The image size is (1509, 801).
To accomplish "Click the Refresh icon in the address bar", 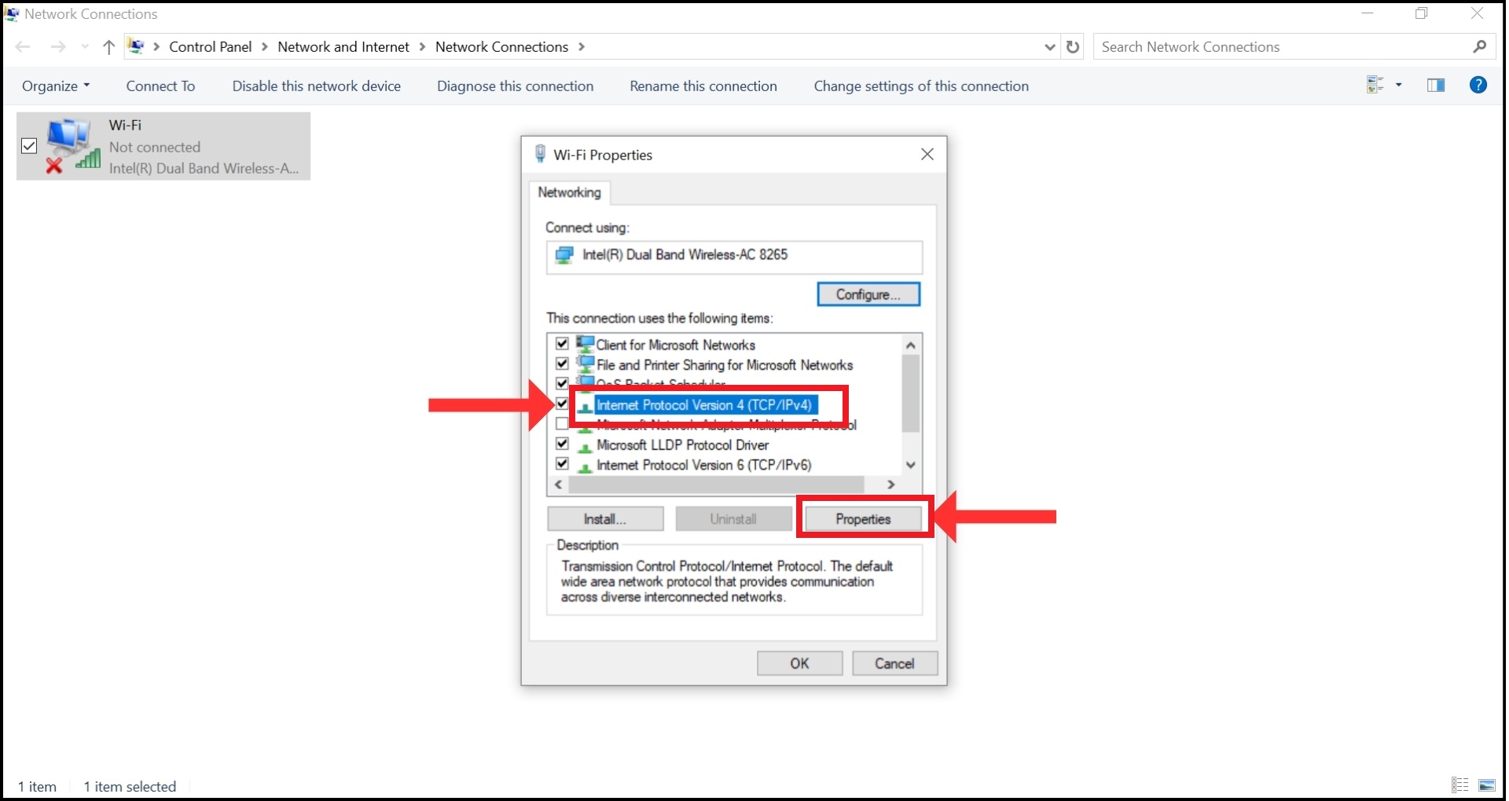I will (x=1074, y=46).
